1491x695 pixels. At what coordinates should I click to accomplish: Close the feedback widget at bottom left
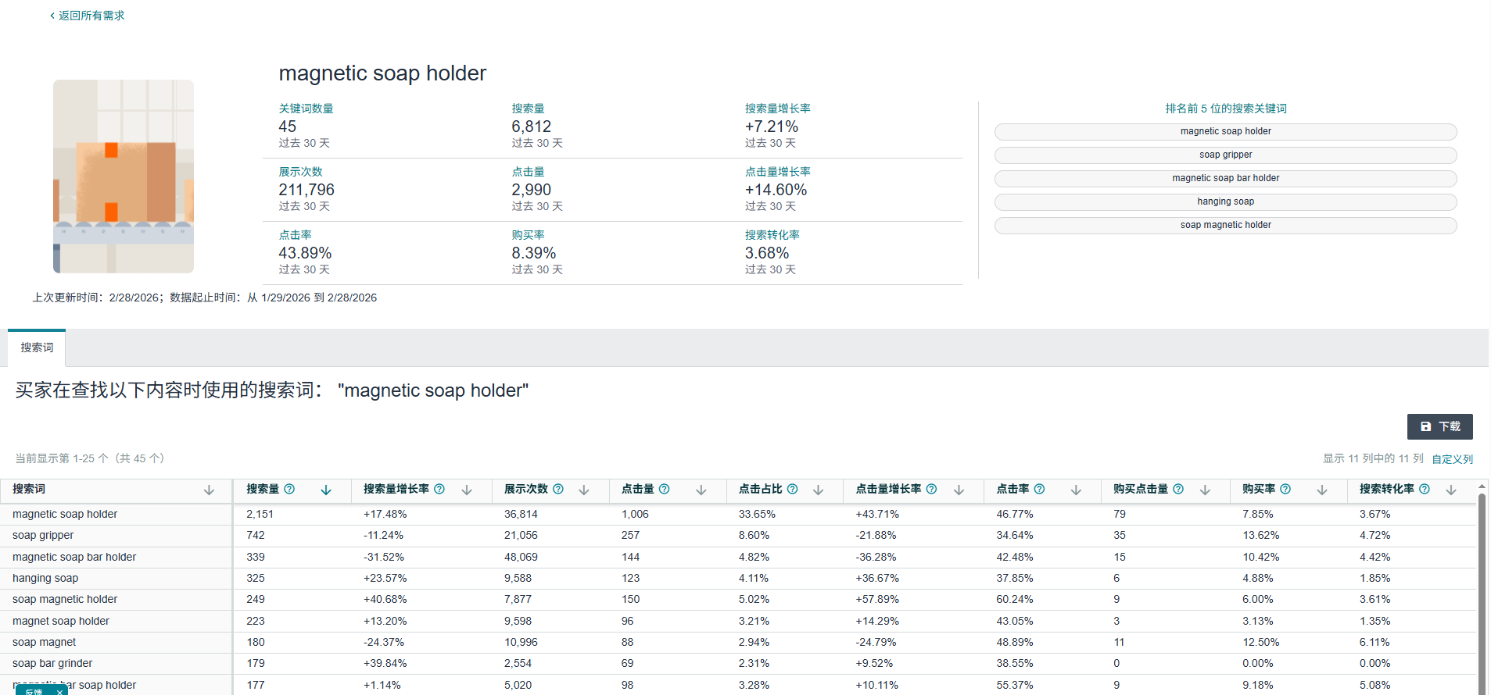point(59,692)
